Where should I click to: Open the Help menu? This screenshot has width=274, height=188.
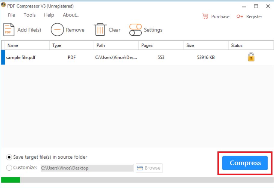[x=49, y=15]
